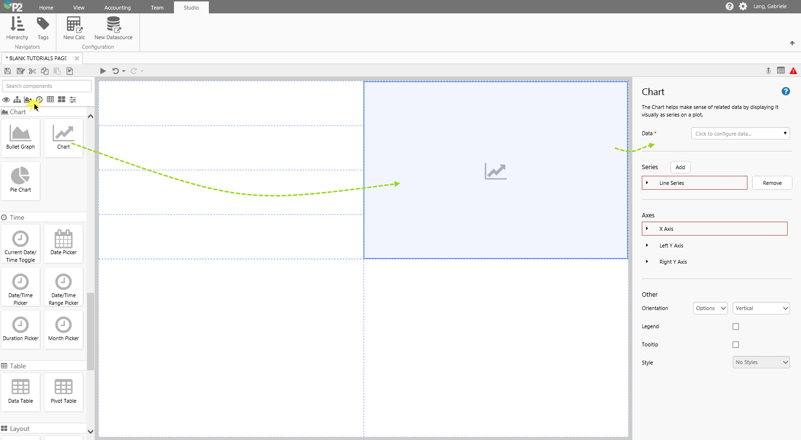Viewport: 801px width, 440px height.
Task: Click the Cut scissors icon
Action: [x=32, y=71]
